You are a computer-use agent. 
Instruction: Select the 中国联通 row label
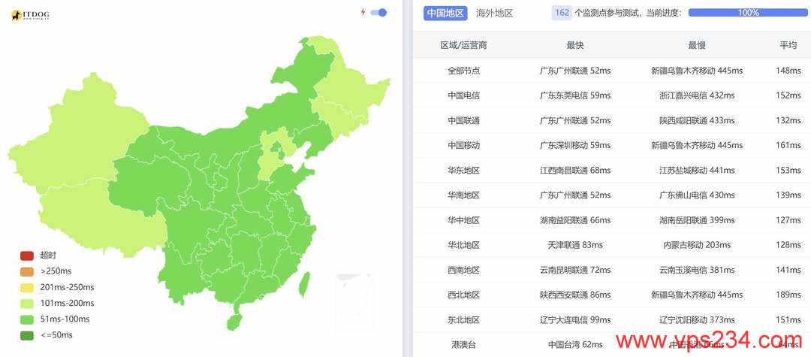pyautogui.click(x=463, y=120)
